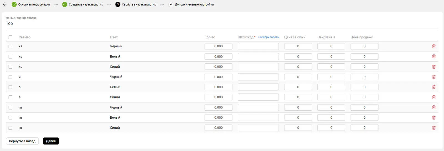Focus the barcode field for xs Черный
Screen dimensions: 444x151
[x=258, y=46]
